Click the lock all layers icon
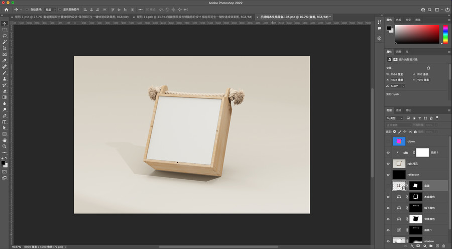The width and height of the screenshot is (452, 249). coord(415,132)
